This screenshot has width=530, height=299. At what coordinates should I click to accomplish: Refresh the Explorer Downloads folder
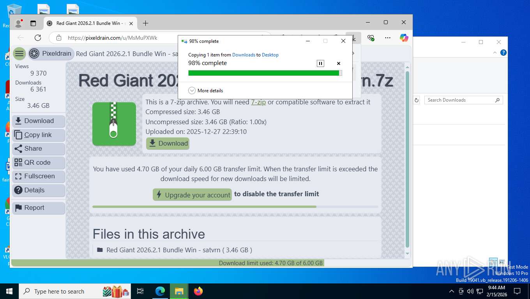coord(417,100)
